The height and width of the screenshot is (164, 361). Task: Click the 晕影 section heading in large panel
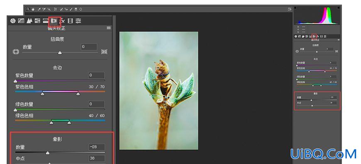[57, 139]
